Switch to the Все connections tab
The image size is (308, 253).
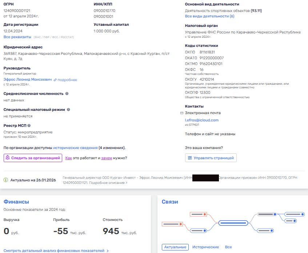pyautogui.click(x=228, y=247)
